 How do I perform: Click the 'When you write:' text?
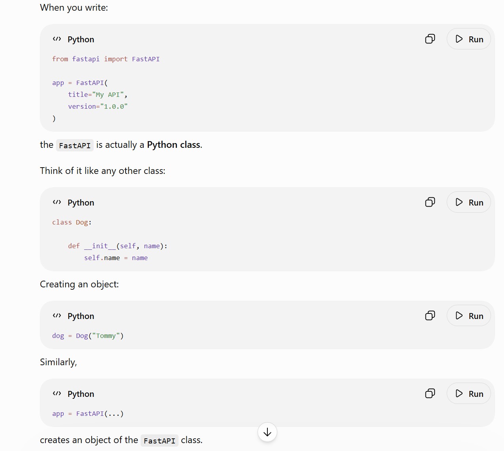[x=74, y=8]
